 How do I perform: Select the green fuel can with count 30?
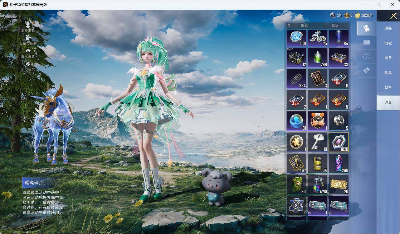[x=296, y=184]
